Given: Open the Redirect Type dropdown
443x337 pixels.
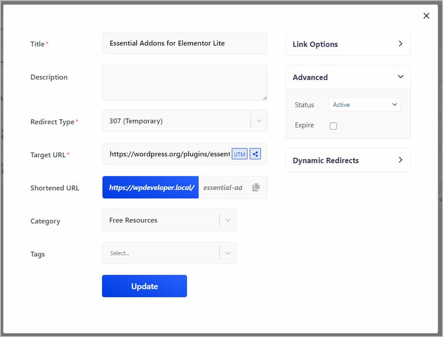Looking at the screenshot, I should point(185,121).
